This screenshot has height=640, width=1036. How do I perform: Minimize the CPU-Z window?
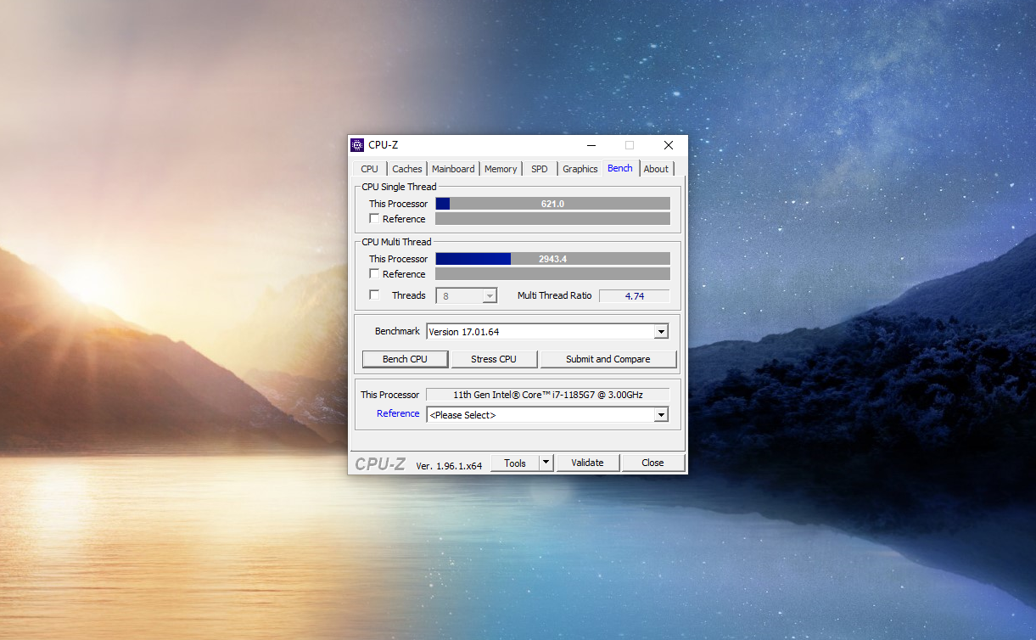(x=591, y=145)
